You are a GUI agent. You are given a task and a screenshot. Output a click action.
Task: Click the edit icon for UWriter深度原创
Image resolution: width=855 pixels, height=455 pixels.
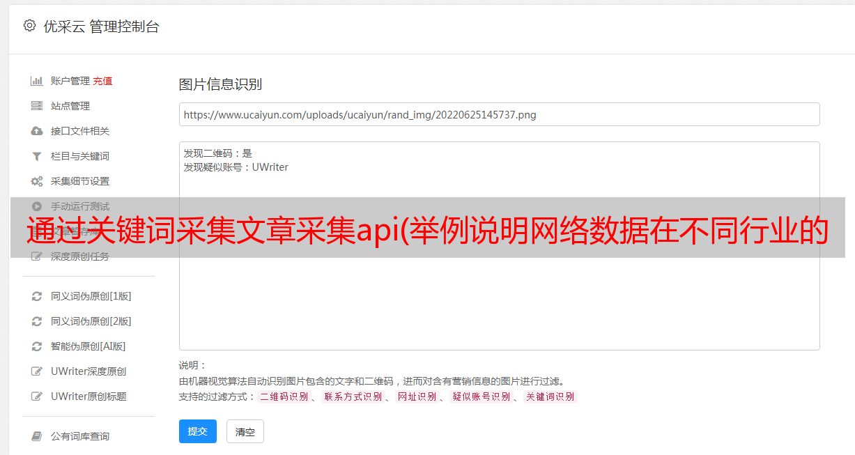tap(37, 371)
